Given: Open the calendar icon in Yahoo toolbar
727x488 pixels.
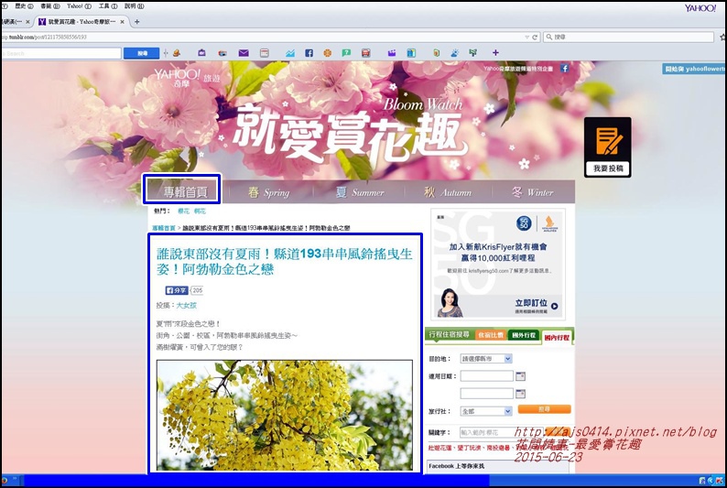Looking at the screenshot, I should [x=265, y=53].
